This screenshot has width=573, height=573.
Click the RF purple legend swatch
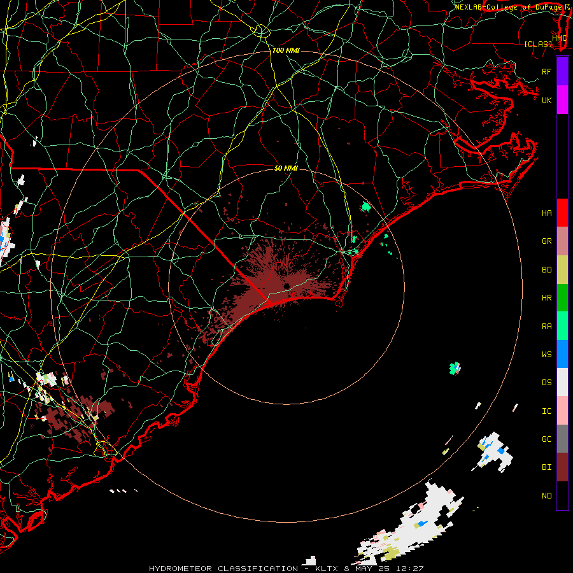coord(562,71)
